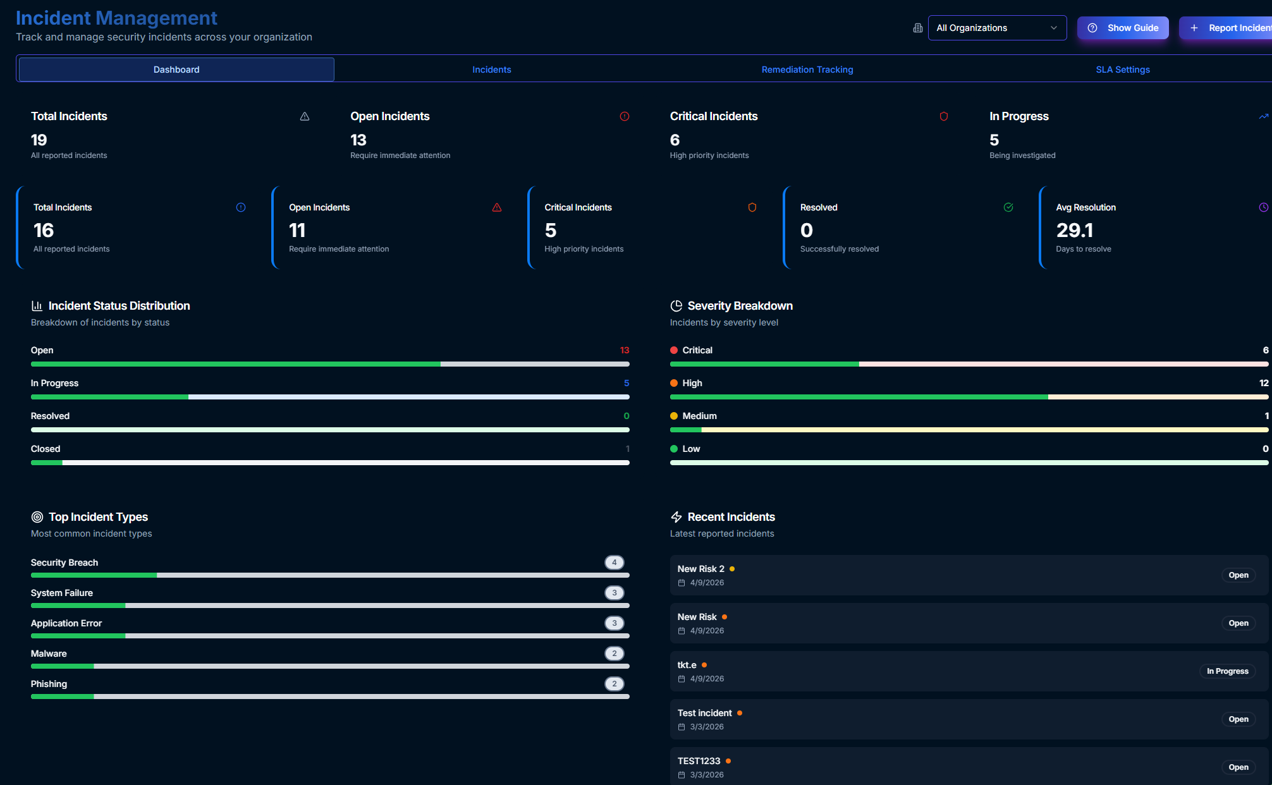Click the High severity progress bar

click(969, 397)
